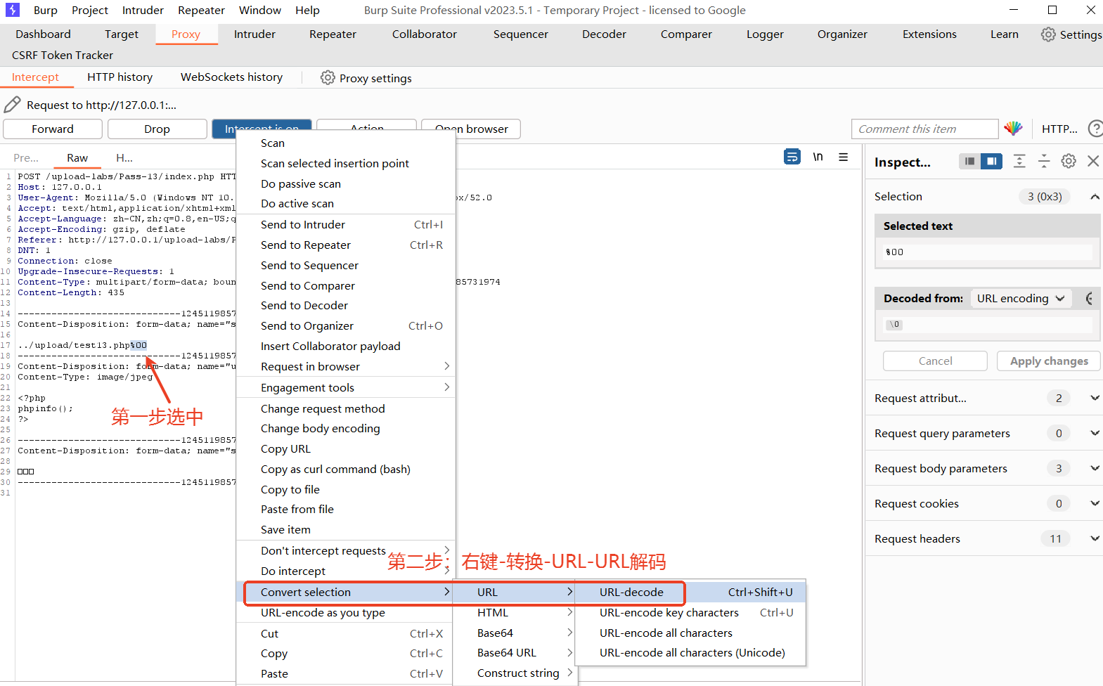Select Insert Collaborator payload
1103x686 pixels.
click(x=346, y=346)
